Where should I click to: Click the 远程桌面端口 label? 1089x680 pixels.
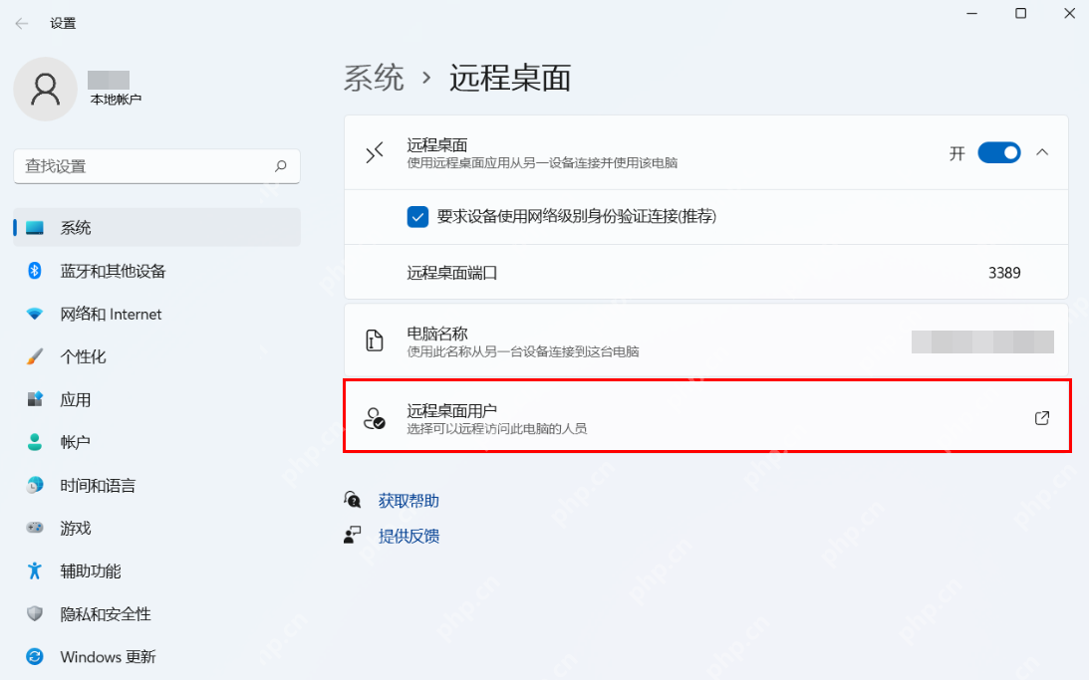451,273
